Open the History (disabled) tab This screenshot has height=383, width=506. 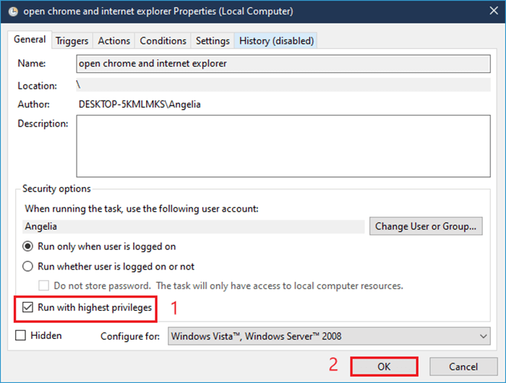tap(276, 41)
